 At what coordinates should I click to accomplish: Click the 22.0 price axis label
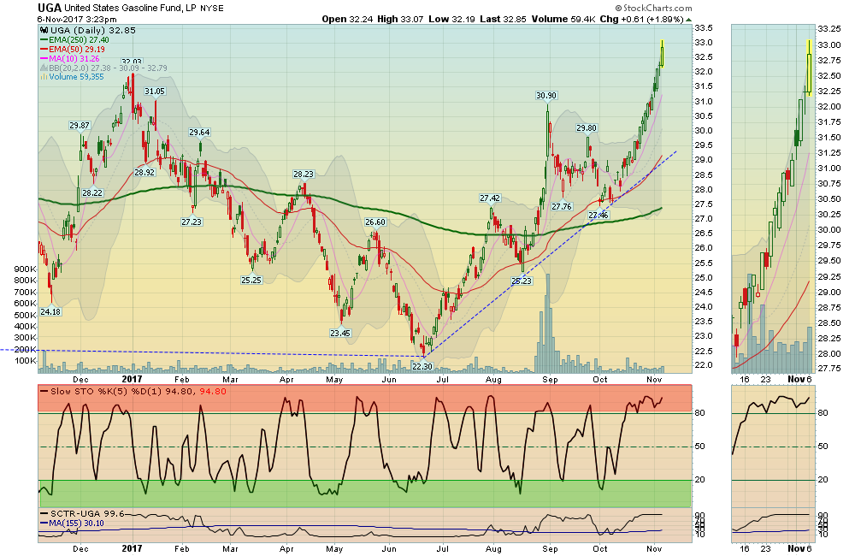[704, 365]
